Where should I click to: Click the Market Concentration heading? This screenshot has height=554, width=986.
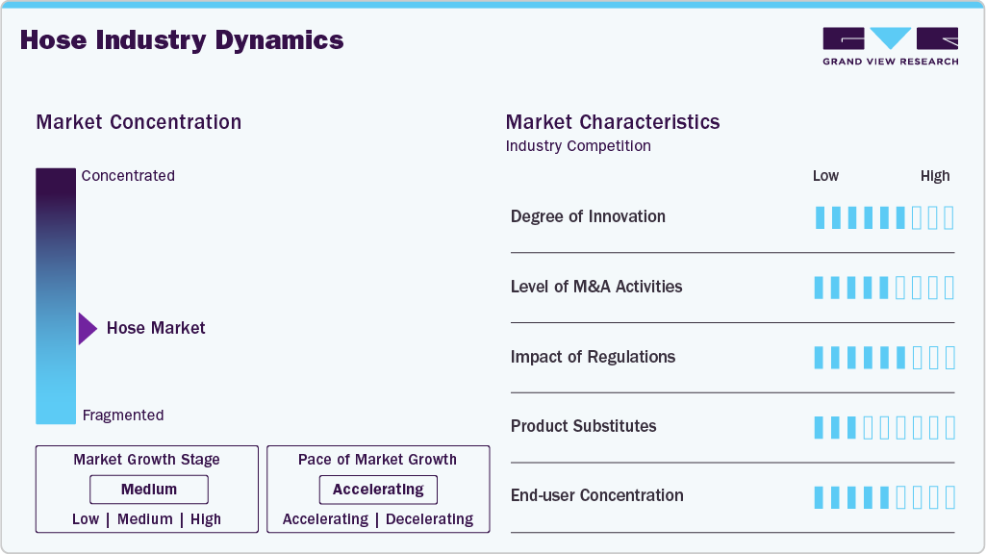[139, 122]
